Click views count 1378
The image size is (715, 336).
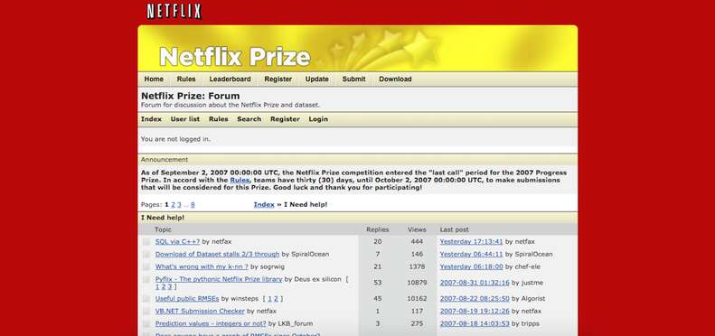(417, 266)
